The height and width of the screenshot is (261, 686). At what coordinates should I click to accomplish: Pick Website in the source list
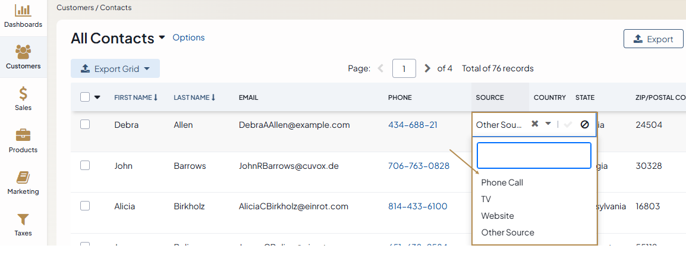(x=498, y=216)
